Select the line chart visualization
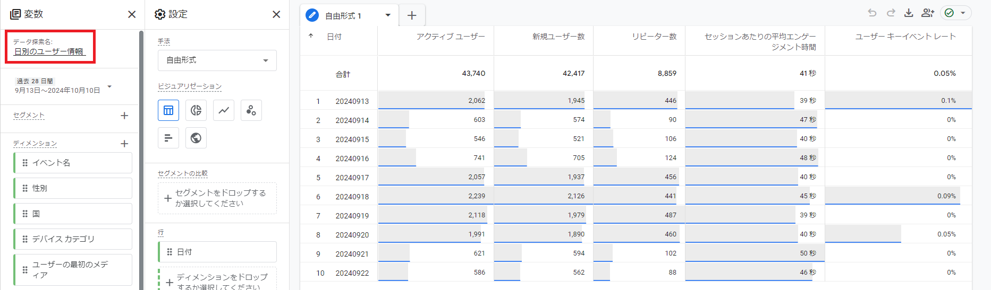Image resolution: width=991 pixels, height=290 pixels. pyautogui.click(x=224, y=110)
